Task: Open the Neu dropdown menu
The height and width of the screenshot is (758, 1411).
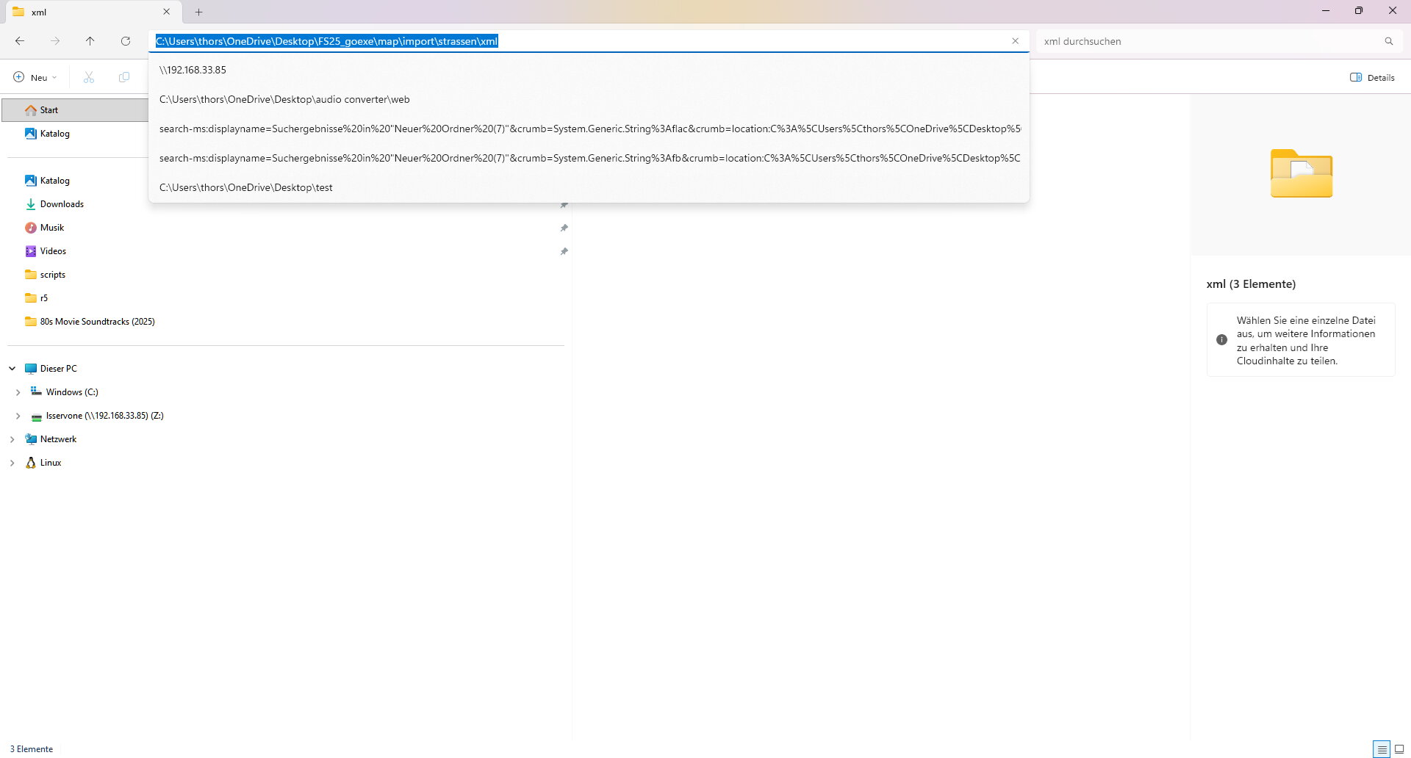Action: coord(35,77)
